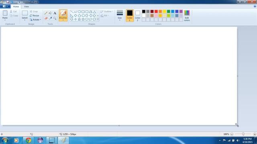Activate Color 1 foreground selector

[130, 16]
